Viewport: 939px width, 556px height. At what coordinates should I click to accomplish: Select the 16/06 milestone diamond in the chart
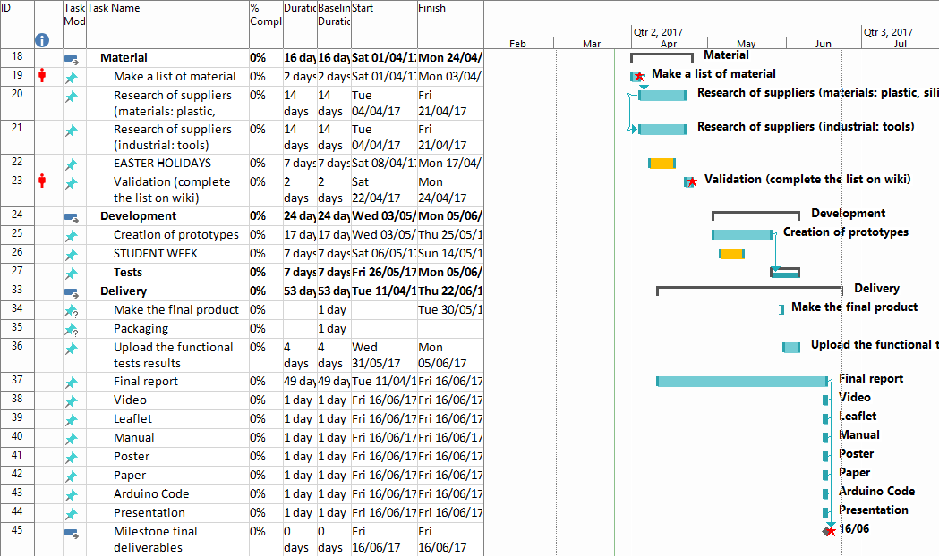(x=827, y=530)
